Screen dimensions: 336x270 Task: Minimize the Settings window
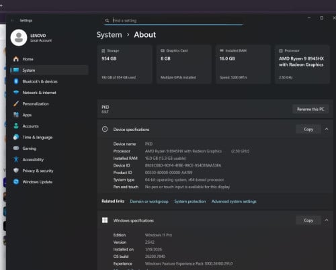click(x=309, y=18)
